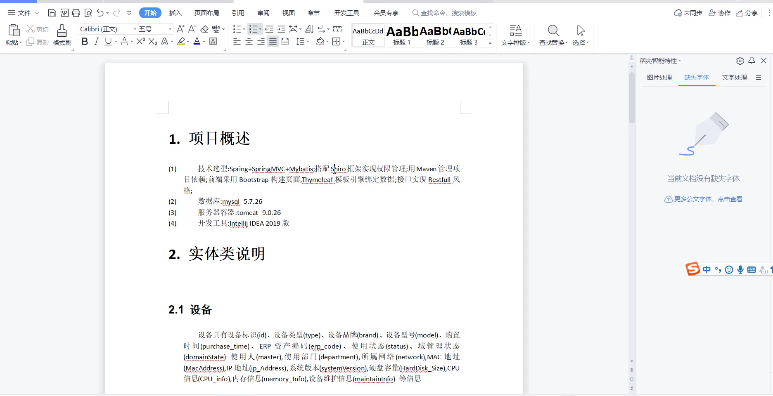This screenshot has height=396, width=773.
Task: Click the character border A icon
Action: 213,41
